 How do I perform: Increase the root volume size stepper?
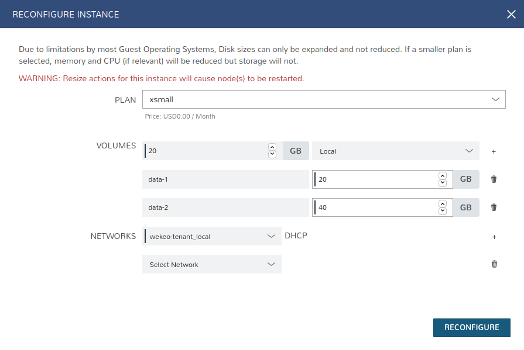tap(272, 147)
